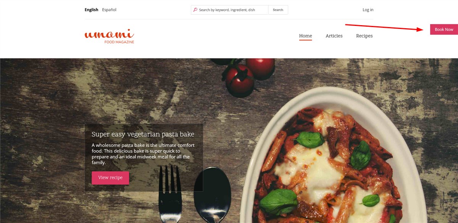Open the Log in page
This screenshot has height=223, width=458.
[368, 10]
